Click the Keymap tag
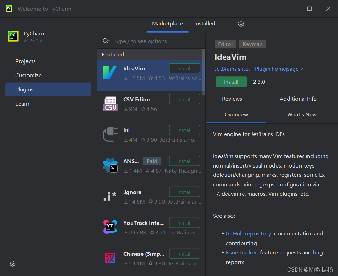This screenshot has width=338, height=276. coord(252,44)
